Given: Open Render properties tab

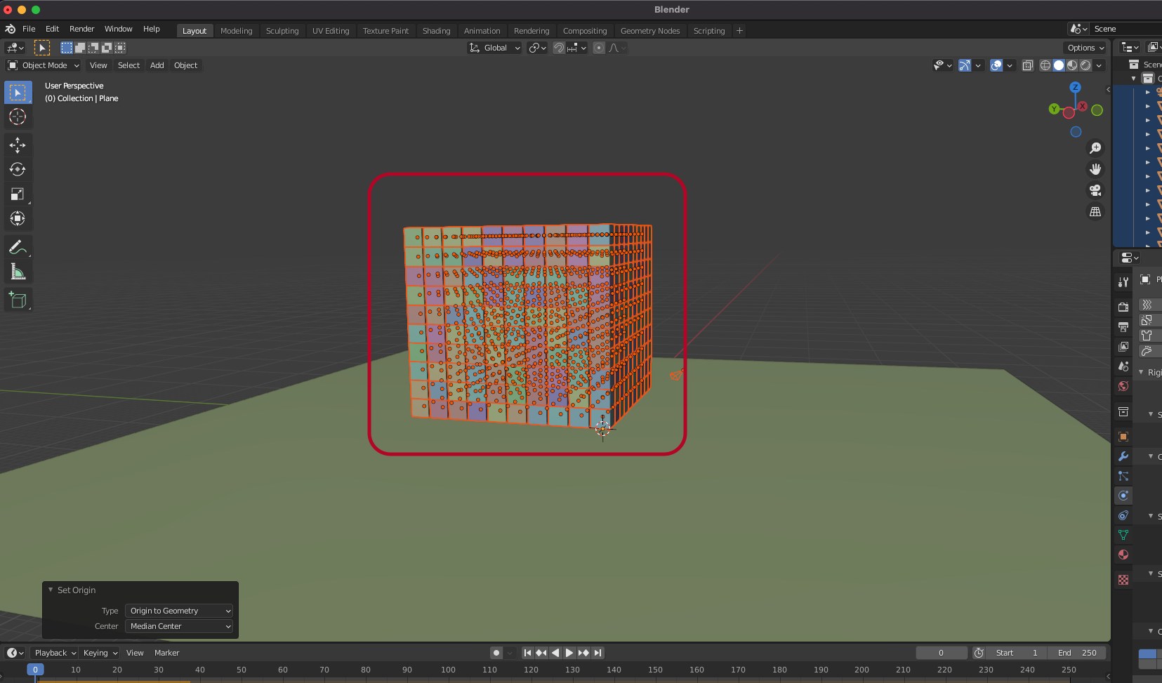Looking at the screenshot, I should point(1123,307).
